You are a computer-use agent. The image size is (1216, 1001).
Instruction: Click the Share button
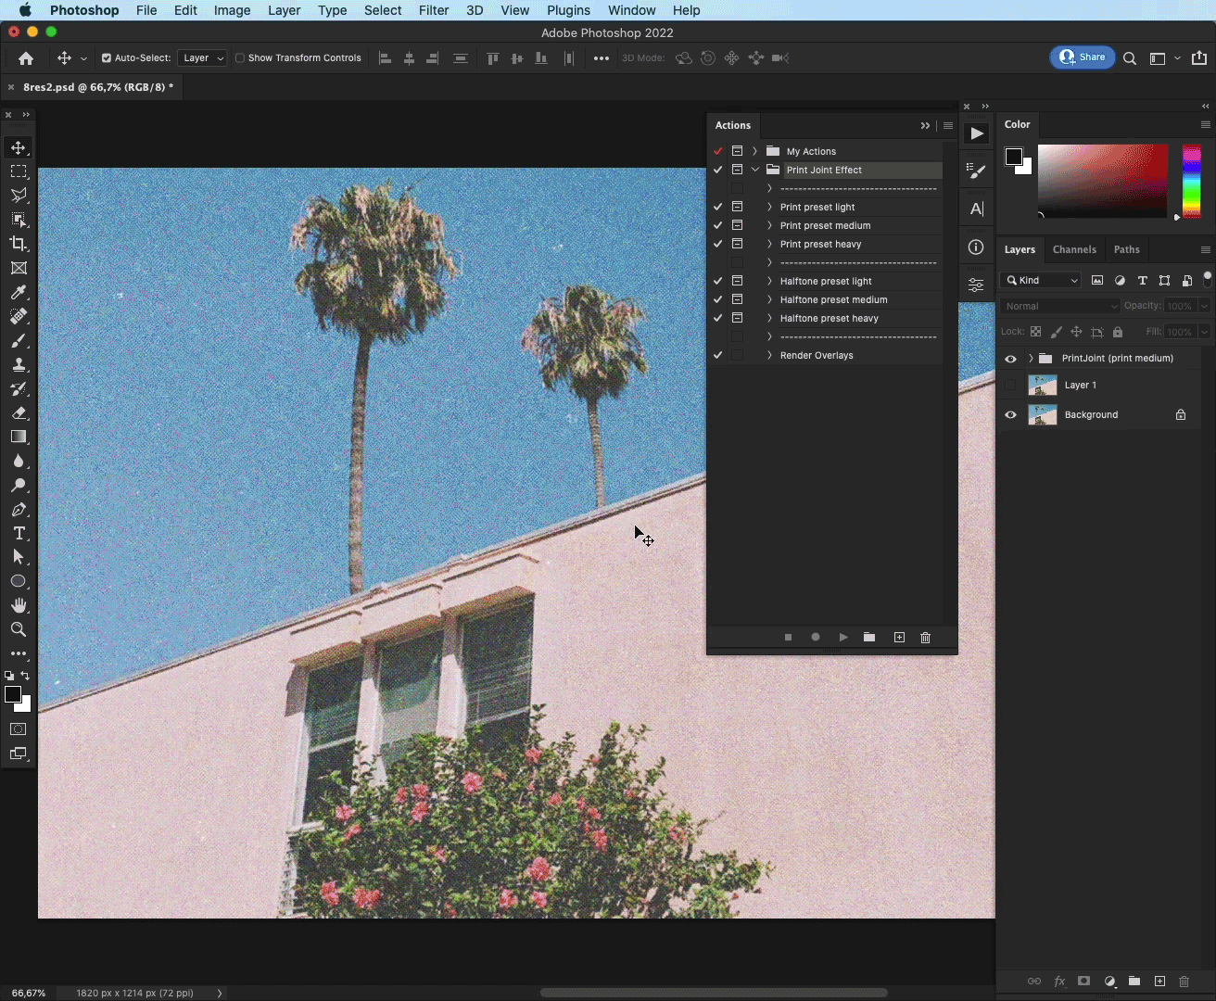(x=1082, y=57)
